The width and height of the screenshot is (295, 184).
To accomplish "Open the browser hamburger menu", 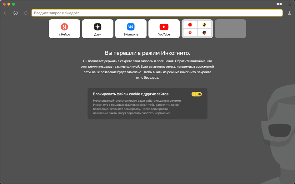I will coord(290,4).
